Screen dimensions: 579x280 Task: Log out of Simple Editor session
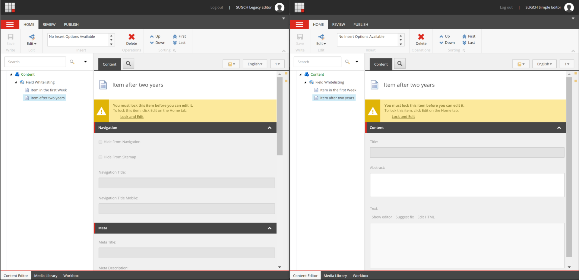click(x=506, y=7)
